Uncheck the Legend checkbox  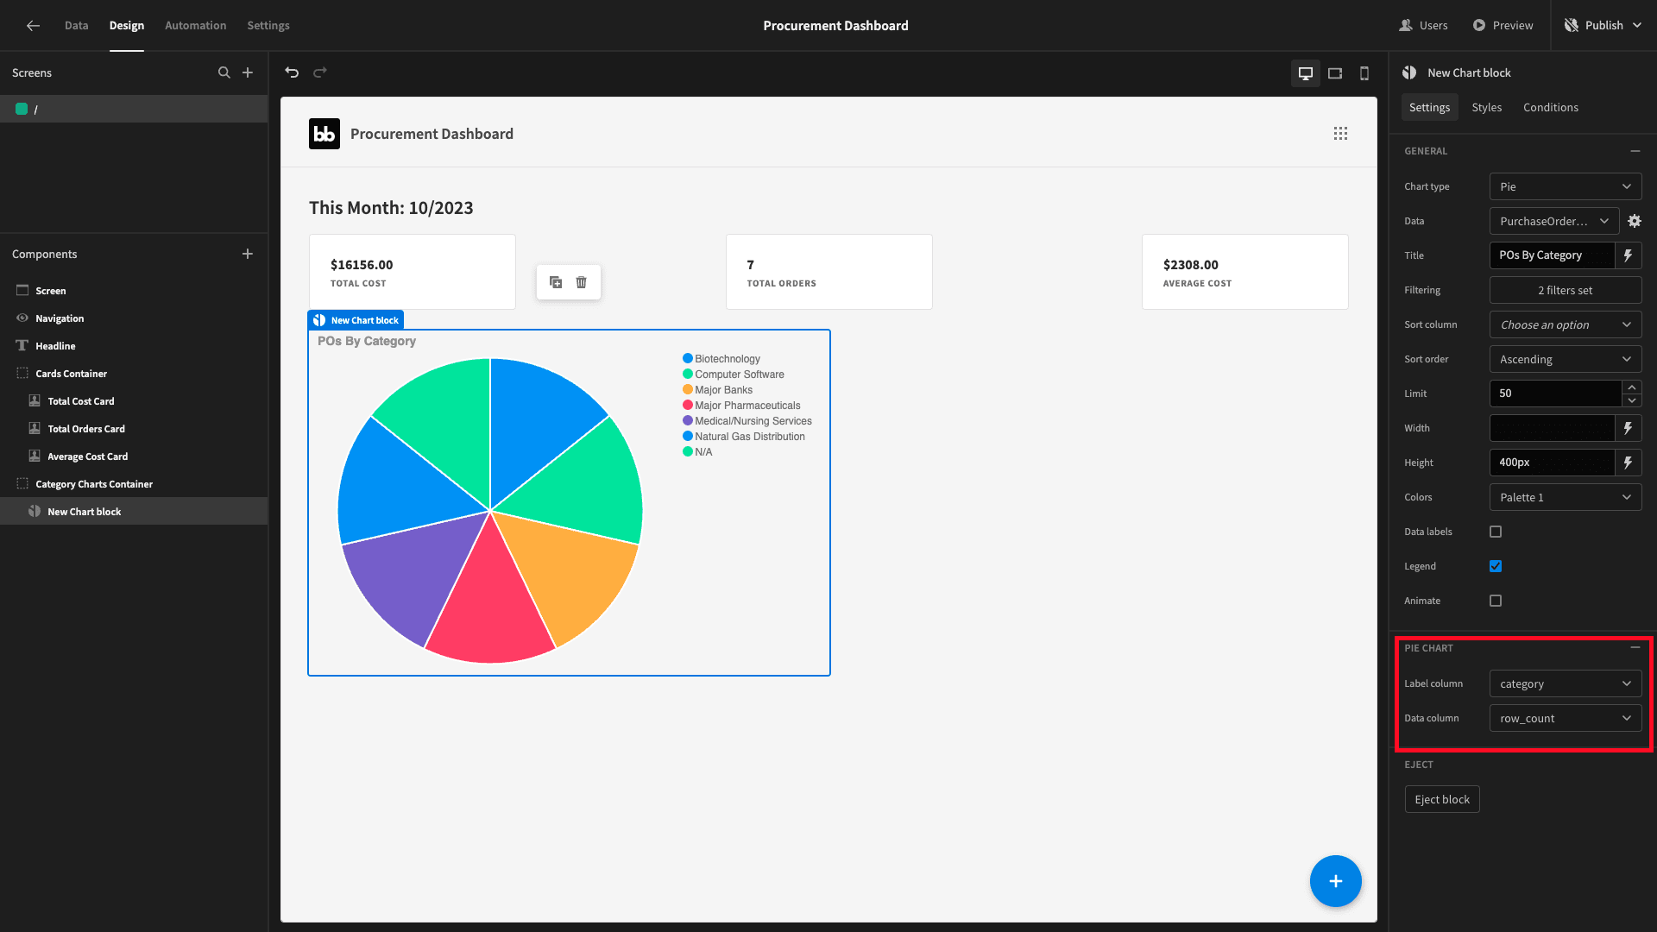pos(1496,566)
